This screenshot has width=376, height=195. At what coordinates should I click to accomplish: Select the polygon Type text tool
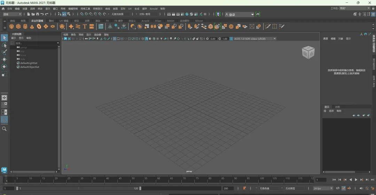pyautogui.click(x=85, y=26)
